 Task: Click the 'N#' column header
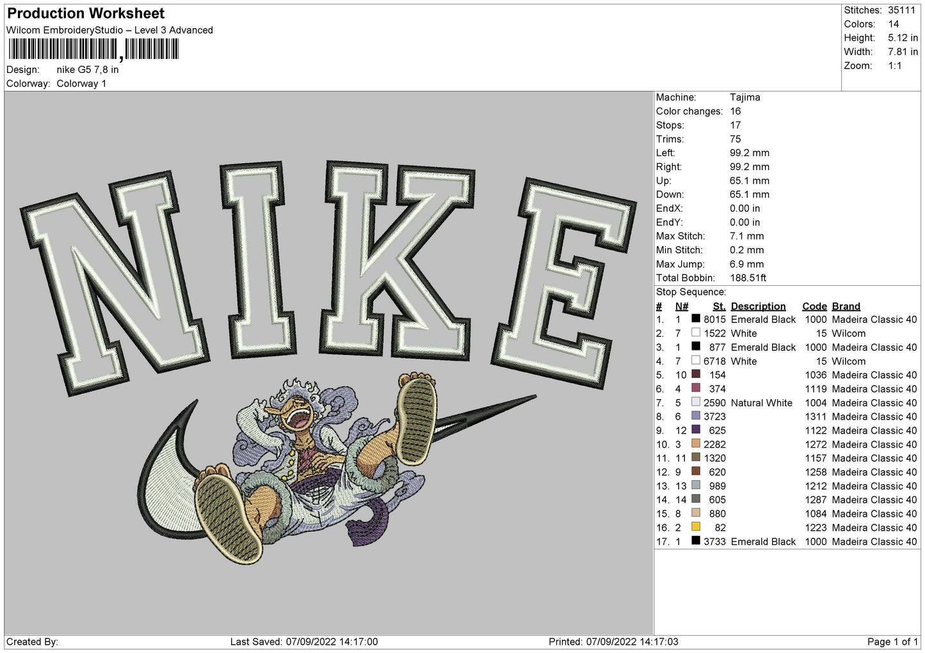pos(682,306)
